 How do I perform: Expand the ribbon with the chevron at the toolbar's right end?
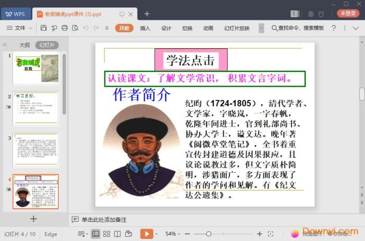click(356, 28)
